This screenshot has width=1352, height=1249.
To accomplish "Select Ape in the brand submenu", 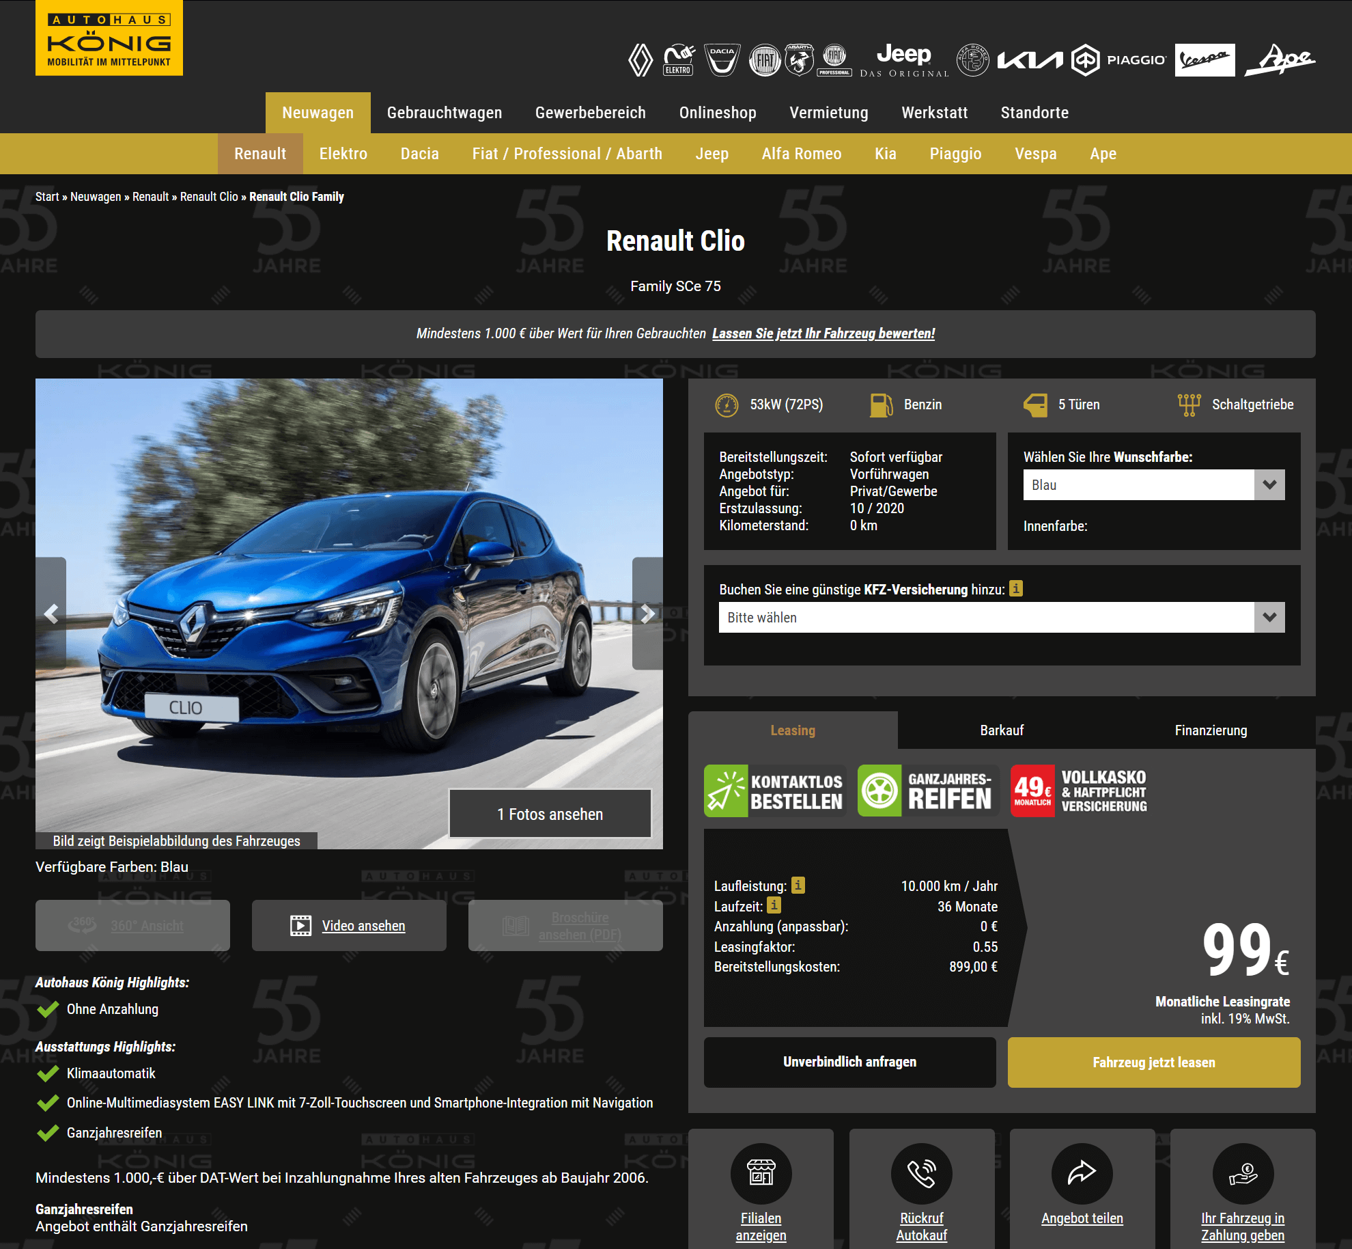I will (x=1103, y=154).
